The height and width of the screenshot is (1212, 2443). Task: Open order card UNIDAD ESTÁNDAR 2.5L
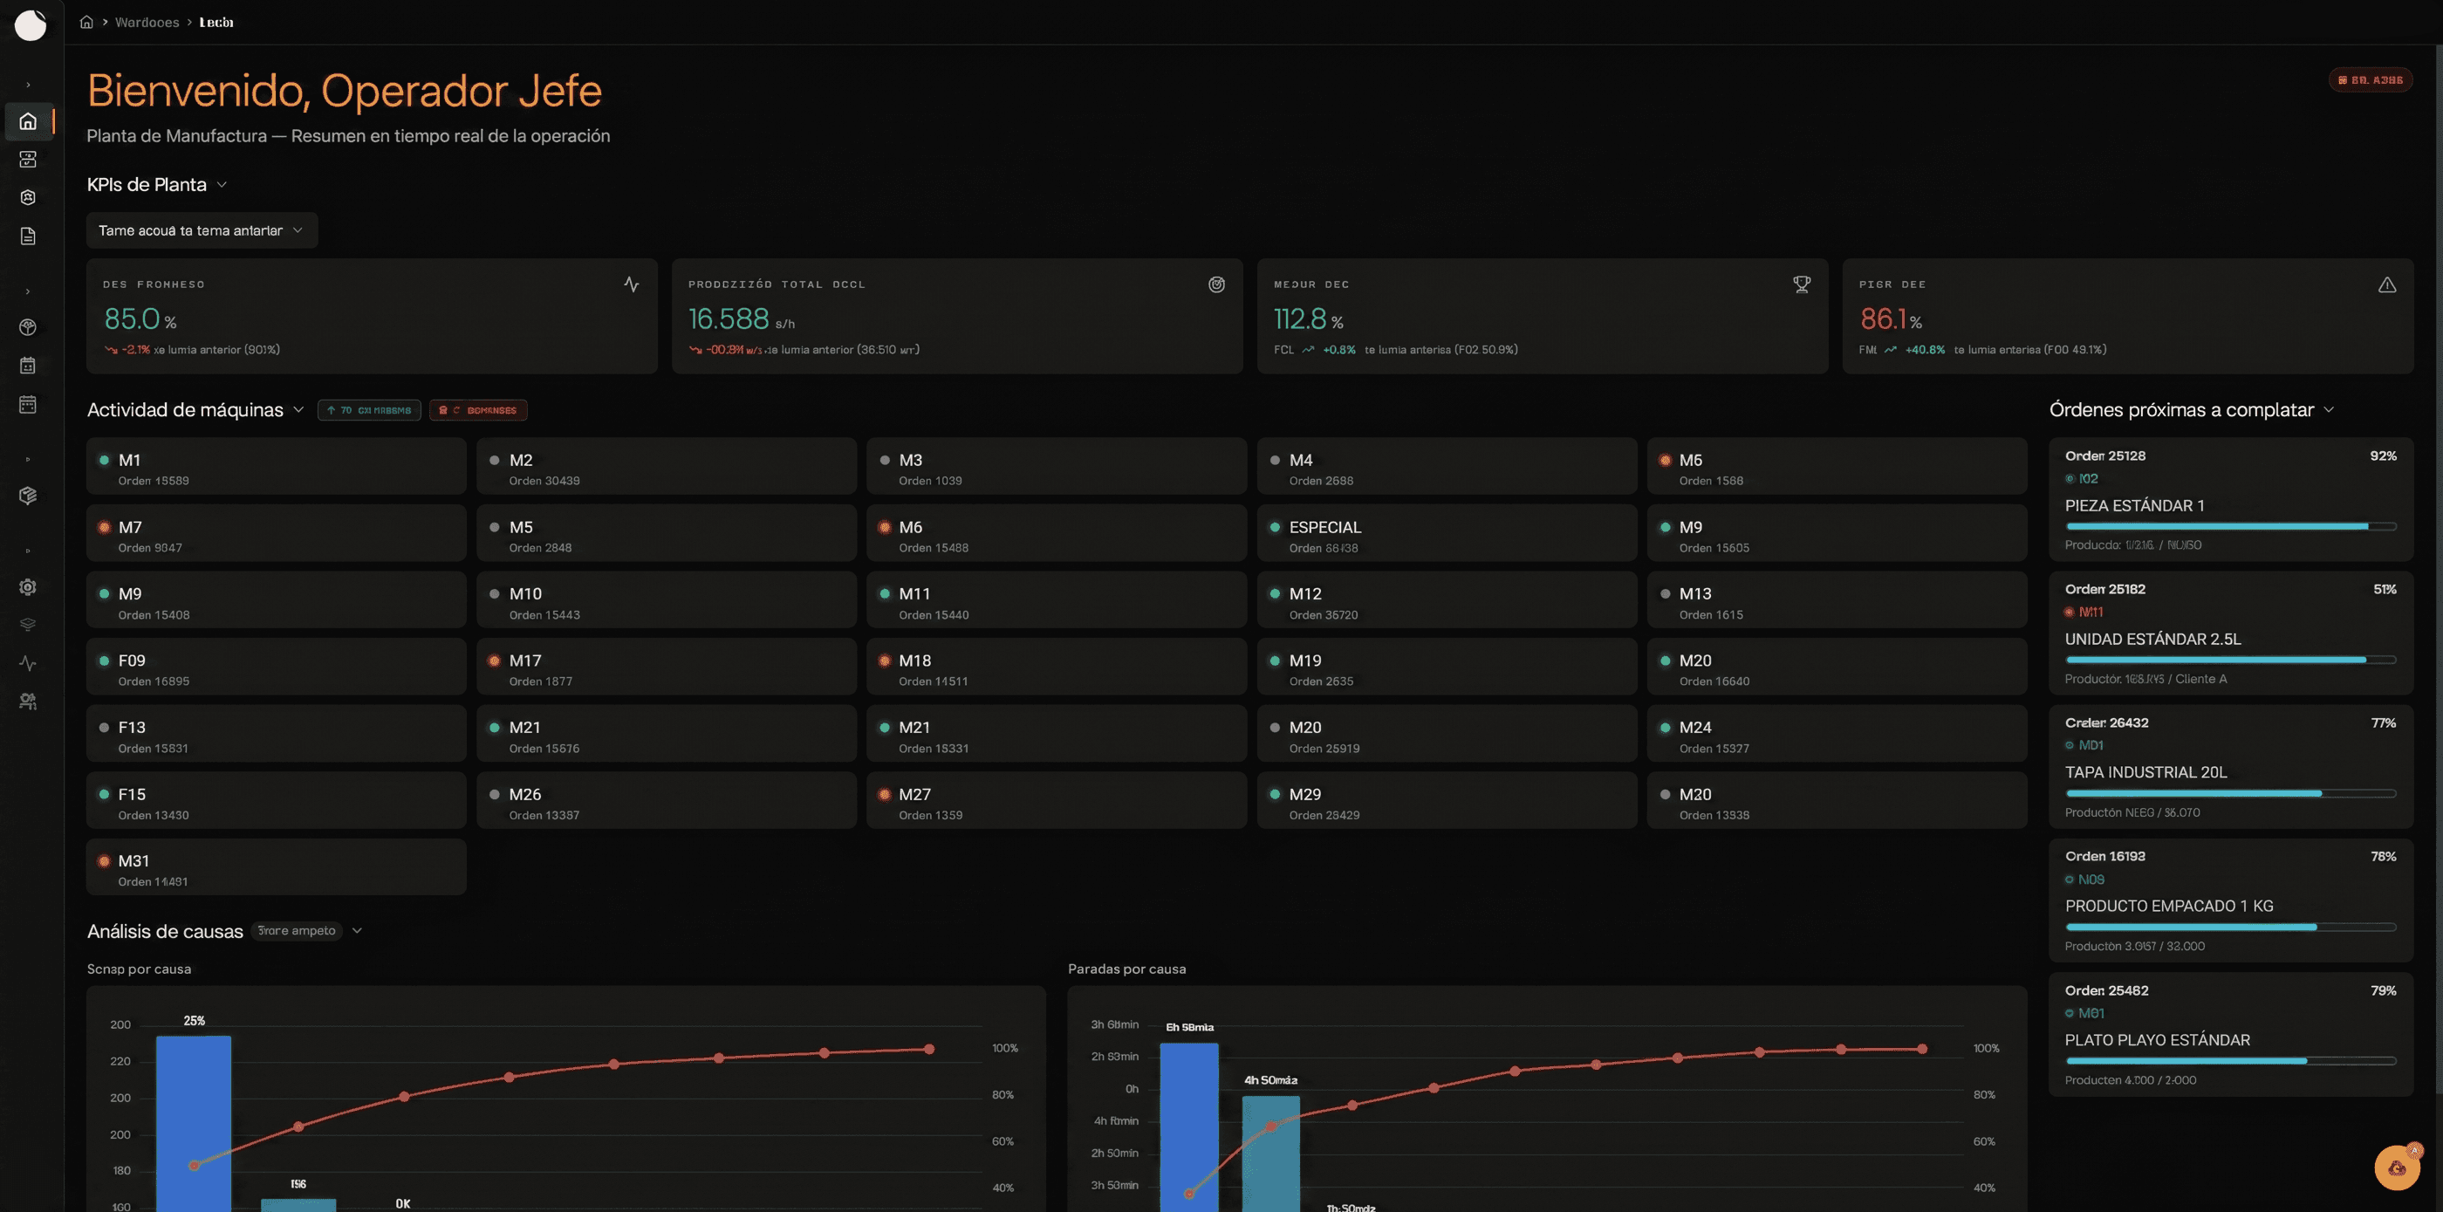(2231, 633)
